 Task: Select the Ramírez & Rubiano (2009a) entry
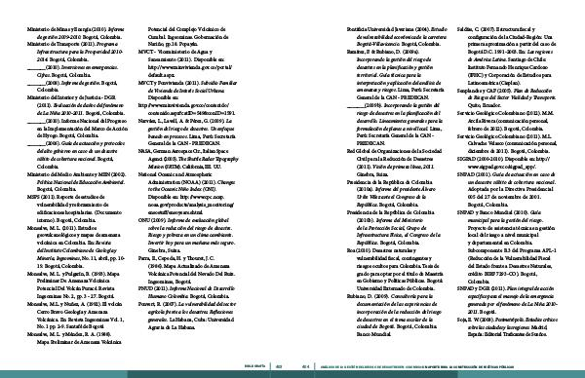396,75
